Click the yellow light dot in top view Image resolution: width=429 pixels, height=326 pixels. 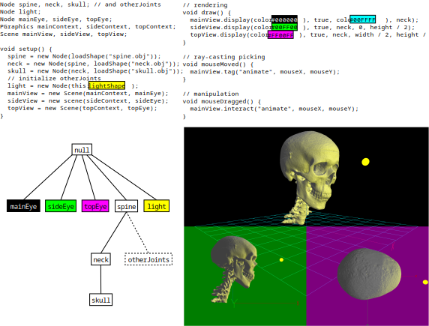(x=425, y=282)
